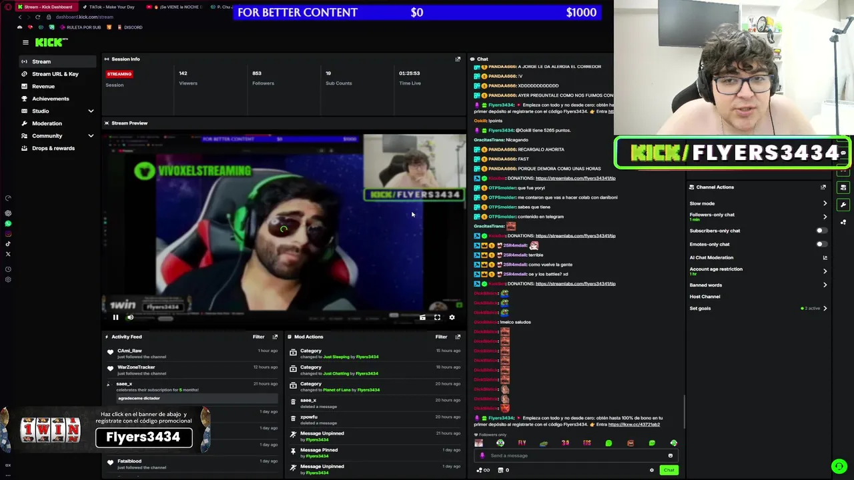This screenshot has width=854, height=480.
Task: Click AI Chat Moderation label
Action: pyautogui.click(x=711, y=257)
